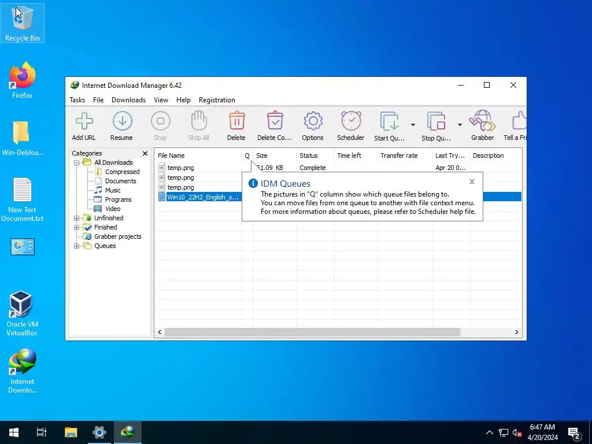The width and height of the screenshot is (592, 444).
Task: Click the Delete trash icon
Action: [236, 121]
